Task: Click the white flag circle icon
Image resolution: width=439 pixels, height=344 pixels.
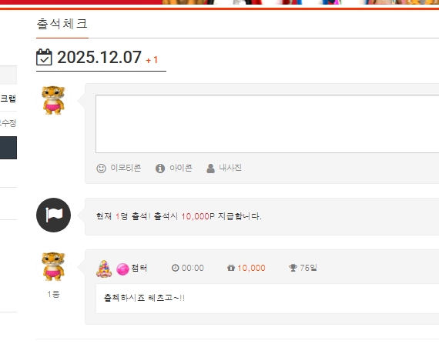Action: (x=53, y=215)
